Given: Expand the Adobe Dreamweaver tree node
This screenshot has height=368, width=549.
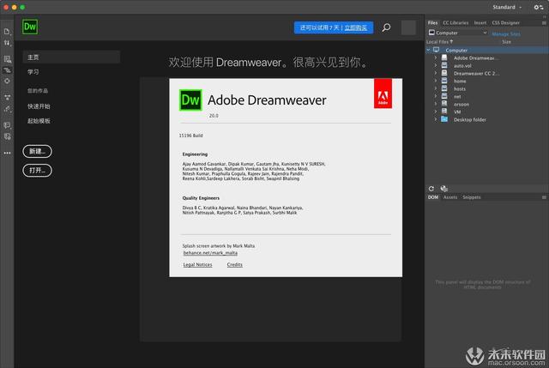Looking at the screenshot, I should [x=436, y=57].
